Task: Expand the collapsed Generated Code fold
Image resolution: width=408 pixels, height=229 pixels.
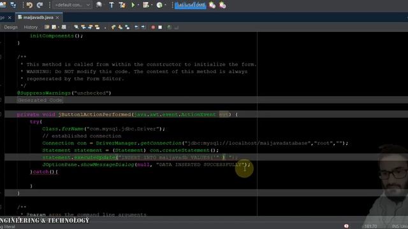Action: pyautogui.click(x=40, y=100)
